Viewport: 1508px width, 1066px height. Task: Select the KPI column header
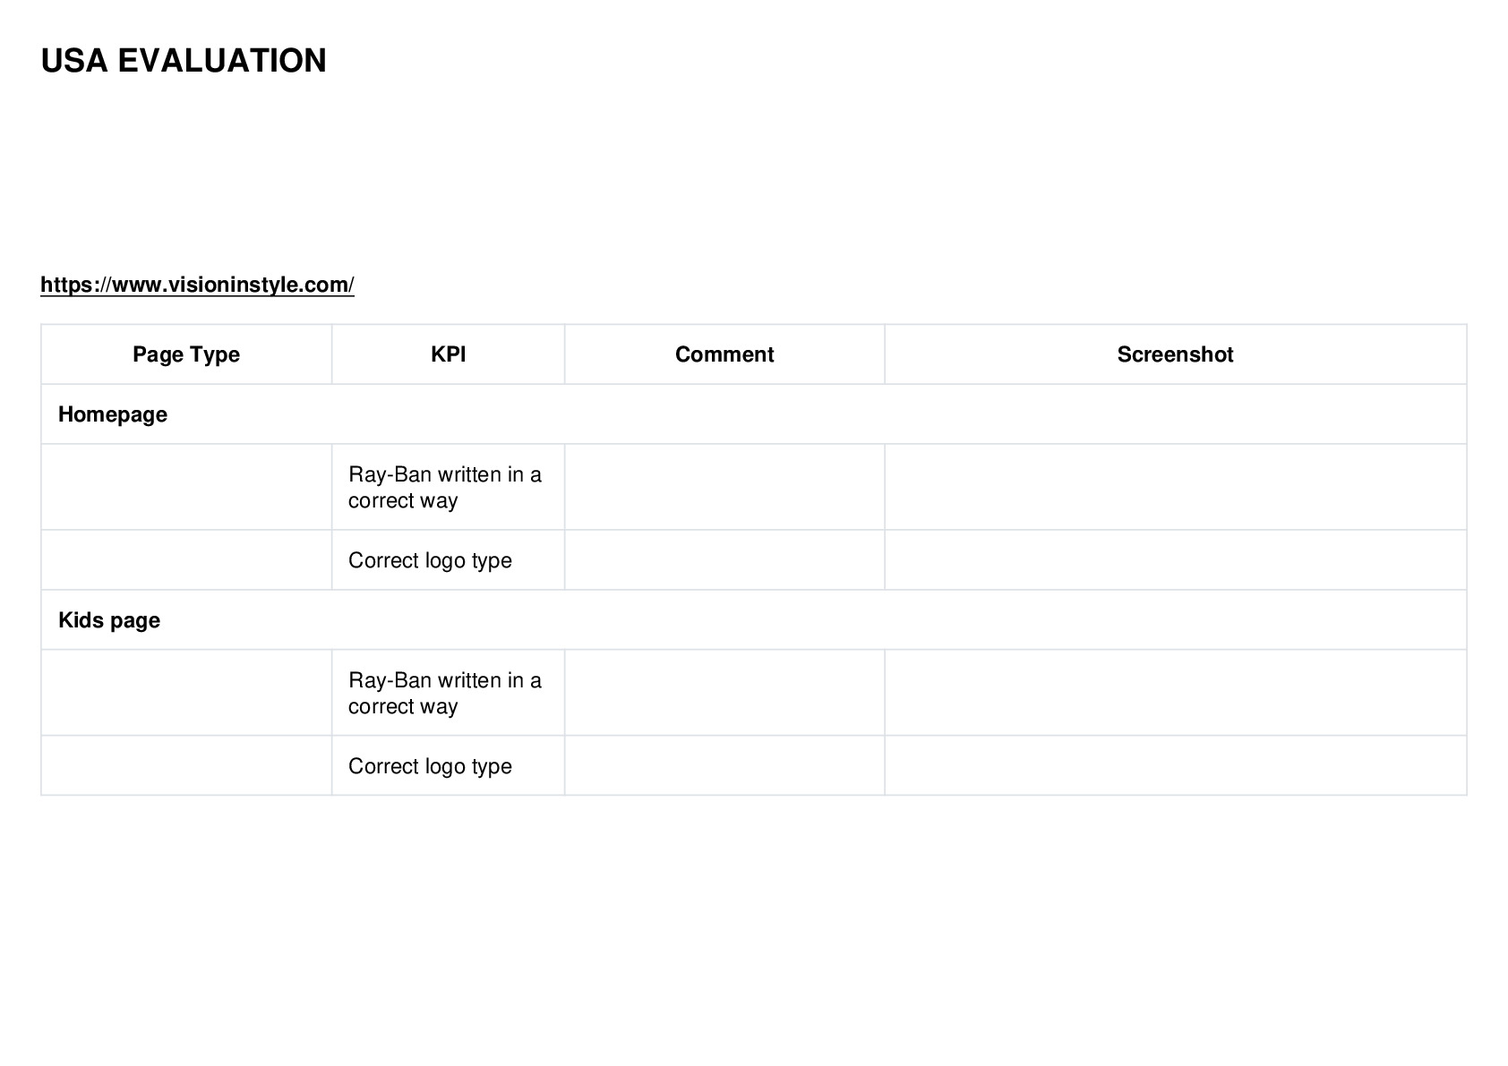point(448,354)
